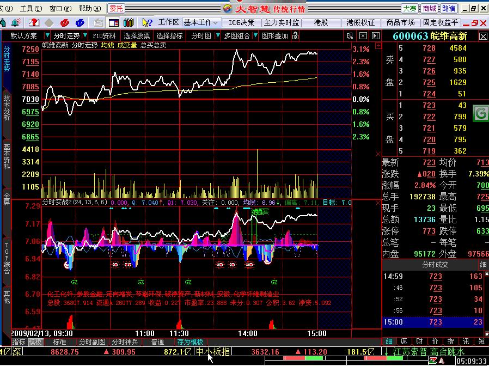Open the 默认方案 dropdown arrow
The image size is (489, 366).
[x=47, y=35]
